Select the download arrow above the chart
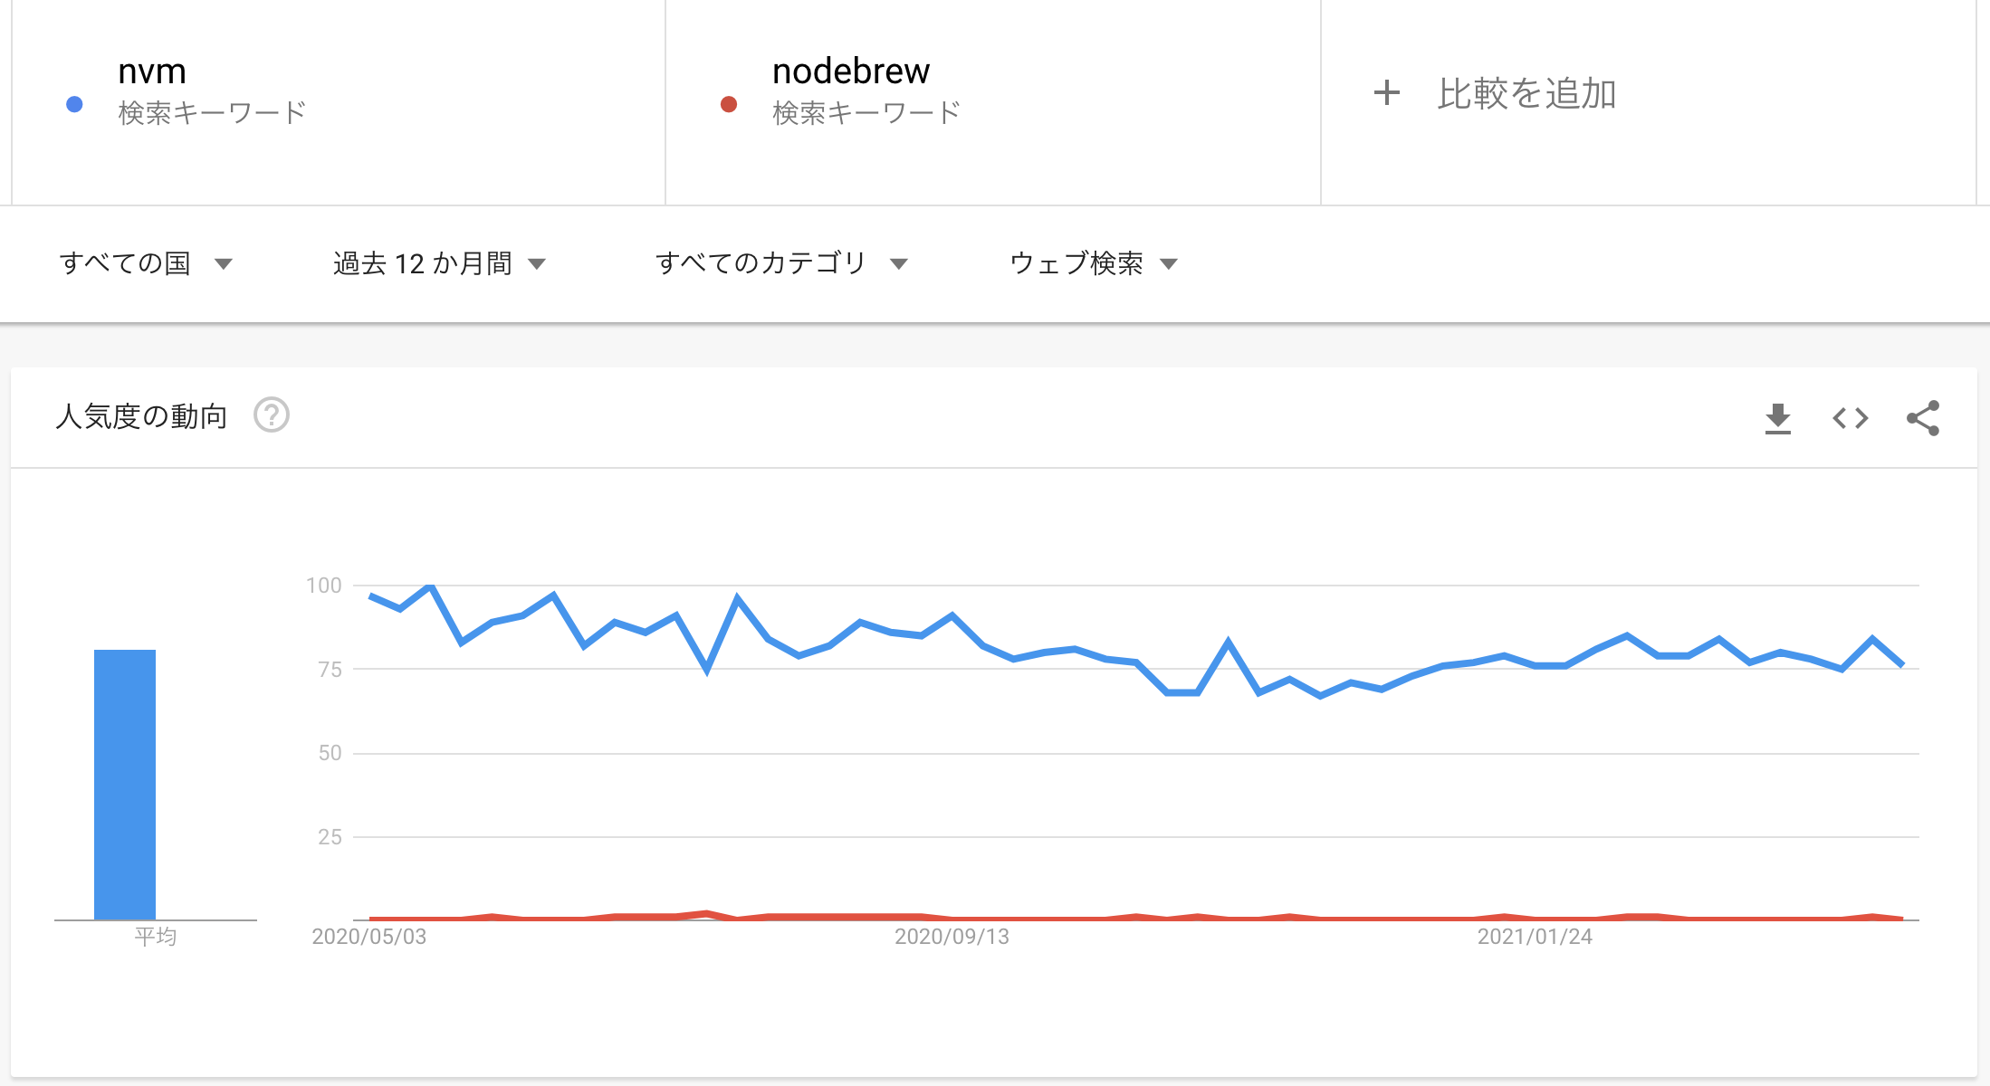This screenshot has height=1086, width=1990. pyautogui.click(x=1777, y=417)
